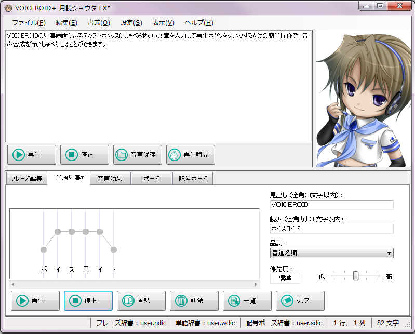
Task: Select the 単語編集 tab
Action: click(69, 178)
